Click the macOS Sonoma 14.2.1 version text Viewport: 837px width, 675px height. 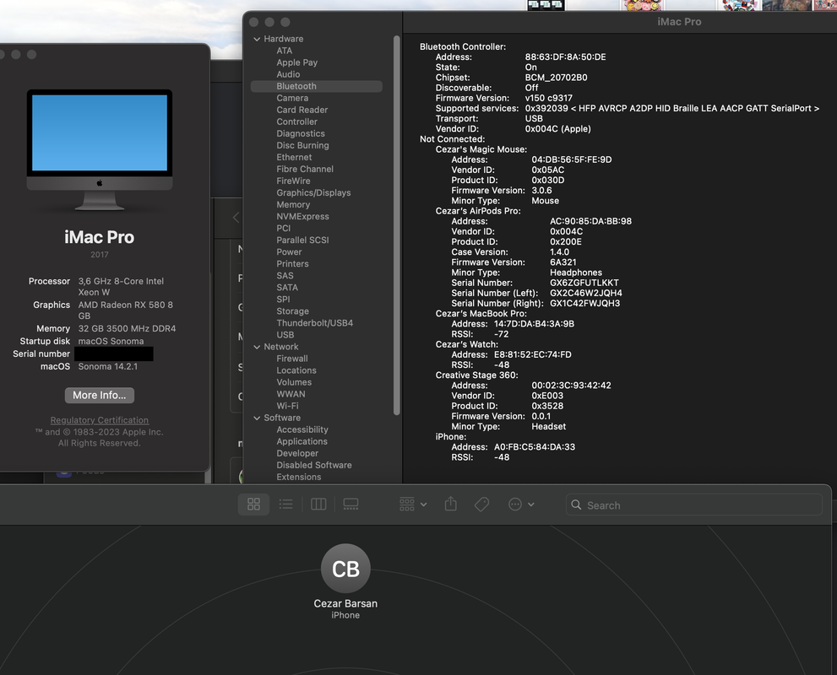[108, 366]
